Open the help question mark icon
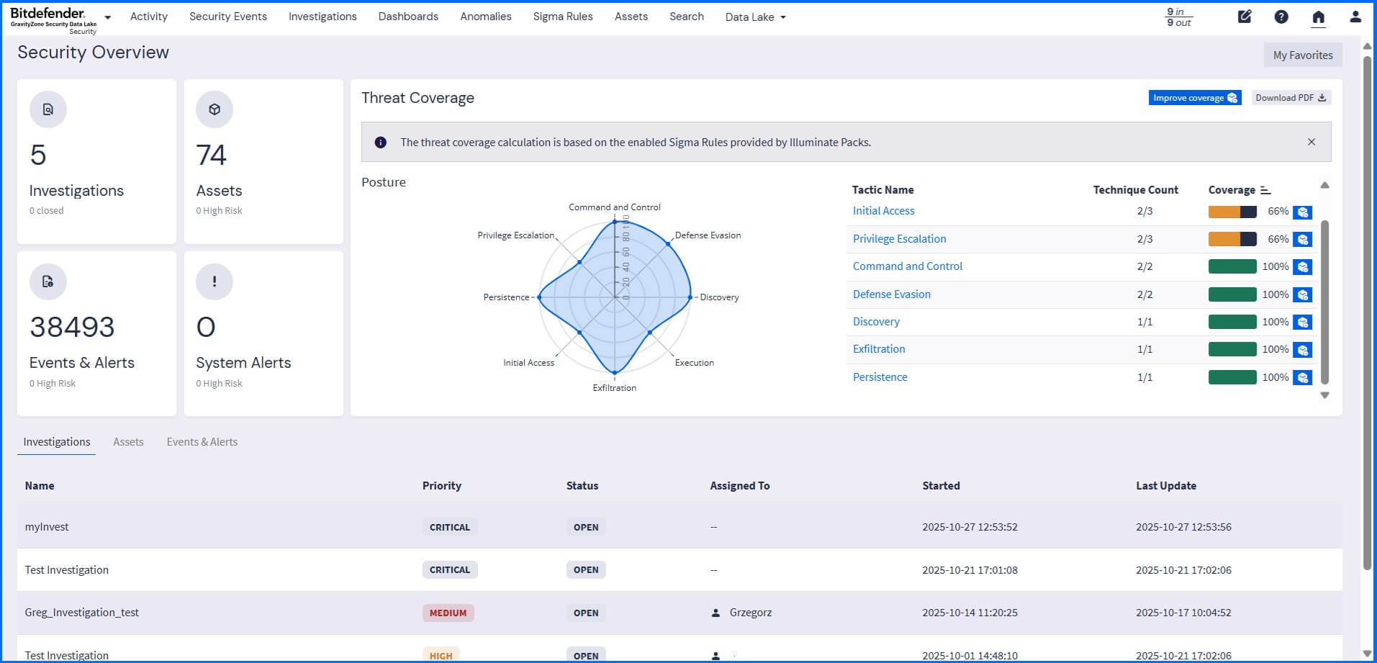This screenshot has height=663, width=1377. click(1281, 17)
